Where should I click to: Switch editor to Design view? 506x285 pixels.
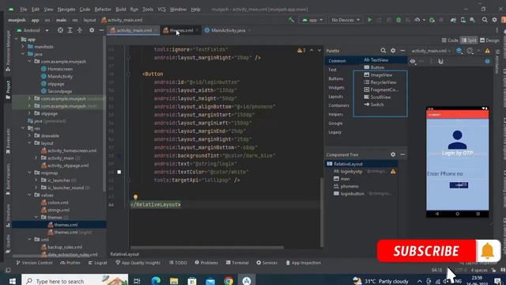(x=489, y=40)
